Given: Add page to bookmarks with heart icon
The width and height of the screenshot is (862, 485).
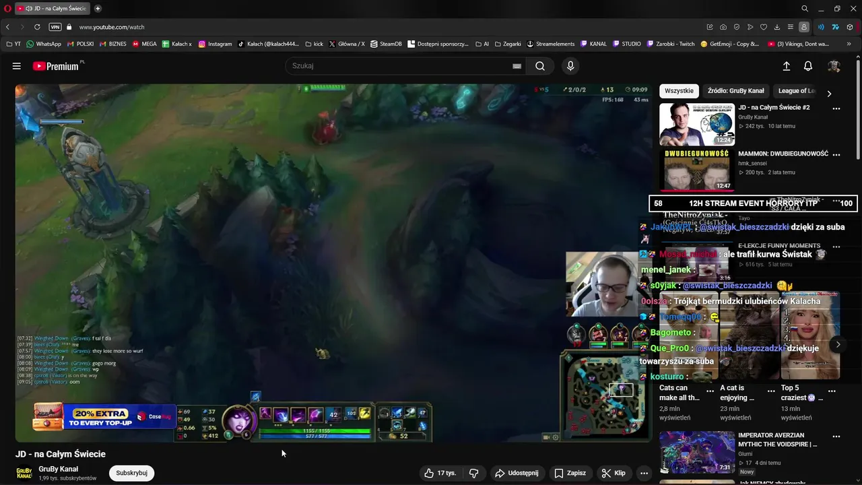Looking at the screenshot, I should (x=764, y=27).
